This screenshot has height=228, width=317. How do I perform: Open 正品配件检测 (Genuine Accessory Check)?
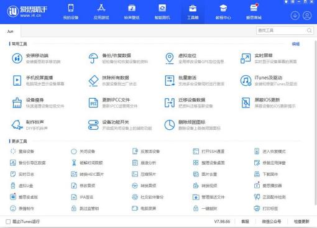pos(270,197)
